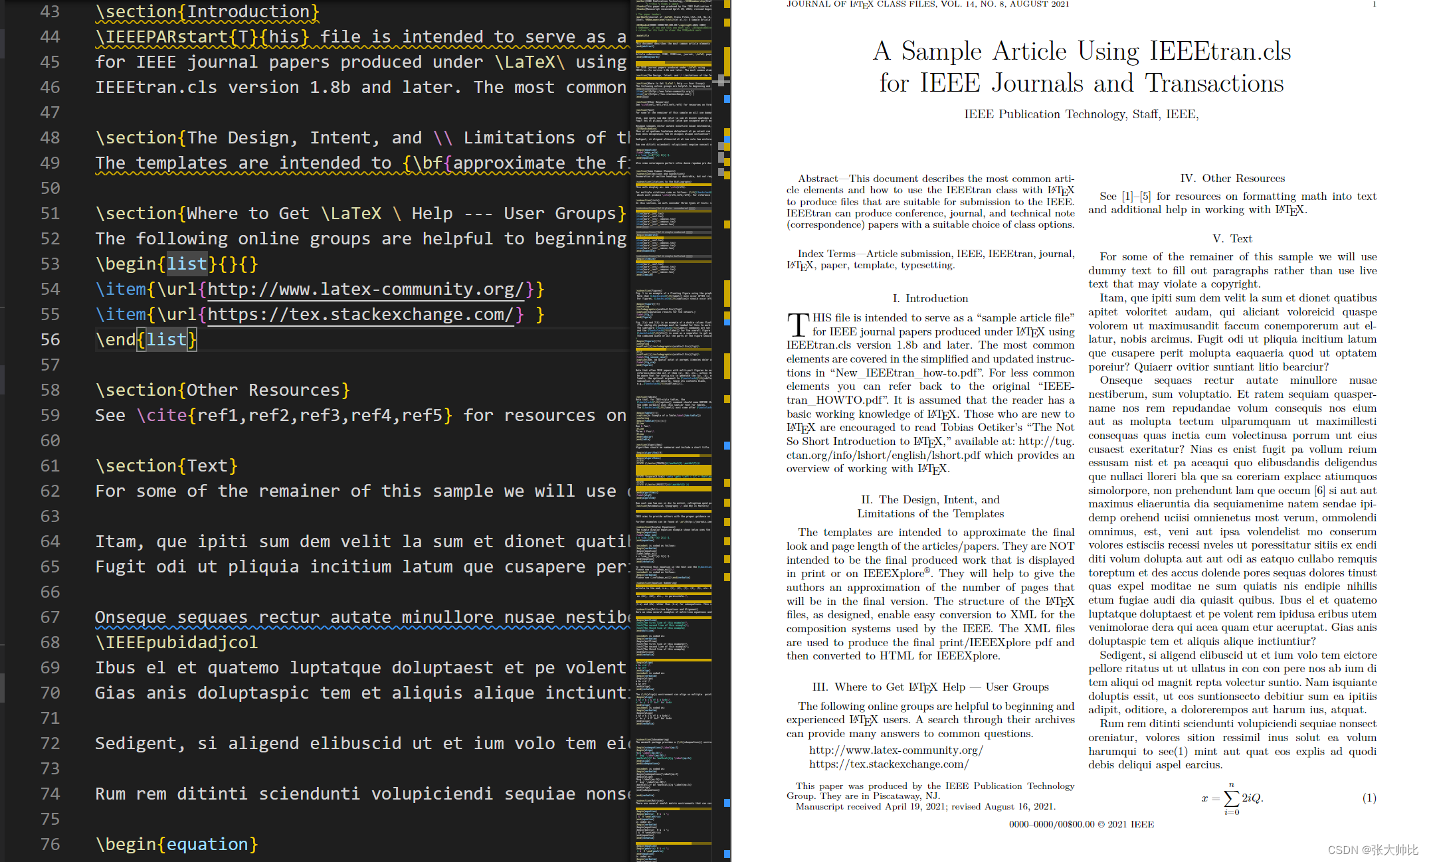Click the large drop-cap 'T' in PDF introduction

[x=798, y=325]
